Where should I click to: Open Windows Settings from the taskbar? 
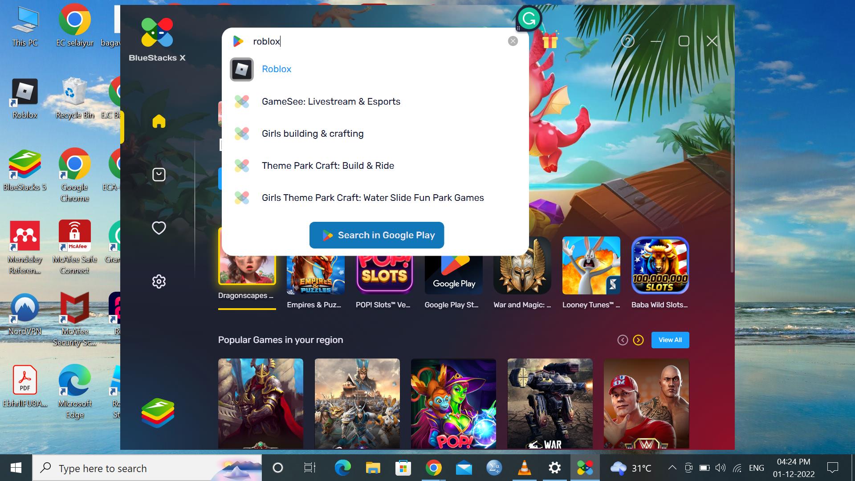pos(555,468)
